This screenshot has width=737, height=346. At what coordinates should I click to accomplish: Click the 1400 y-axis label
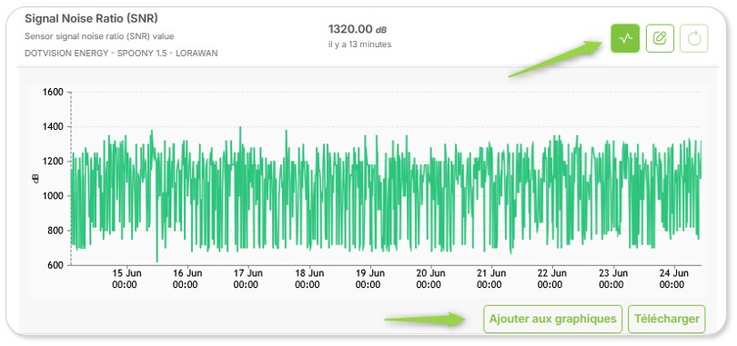[x=53, y=126]
